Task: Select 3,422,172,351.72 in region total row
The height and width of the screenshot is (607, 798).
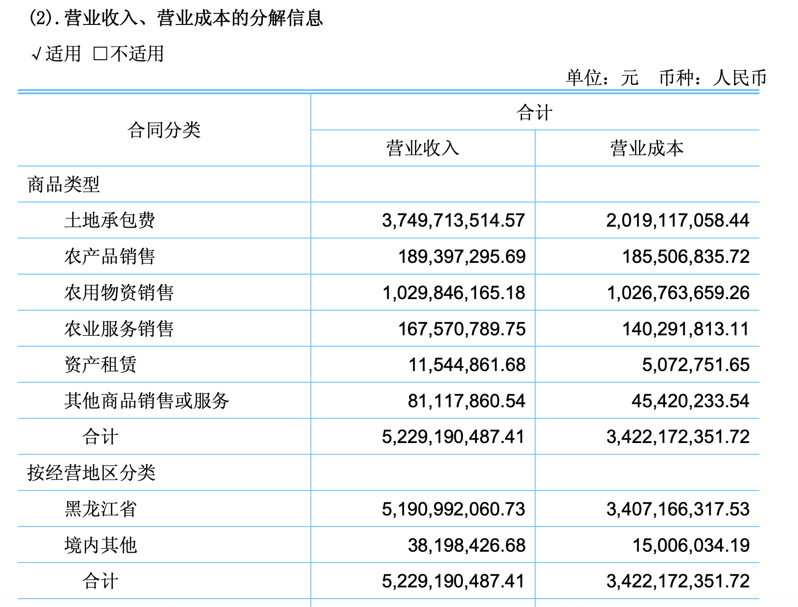Action: [x=678, y=581]
